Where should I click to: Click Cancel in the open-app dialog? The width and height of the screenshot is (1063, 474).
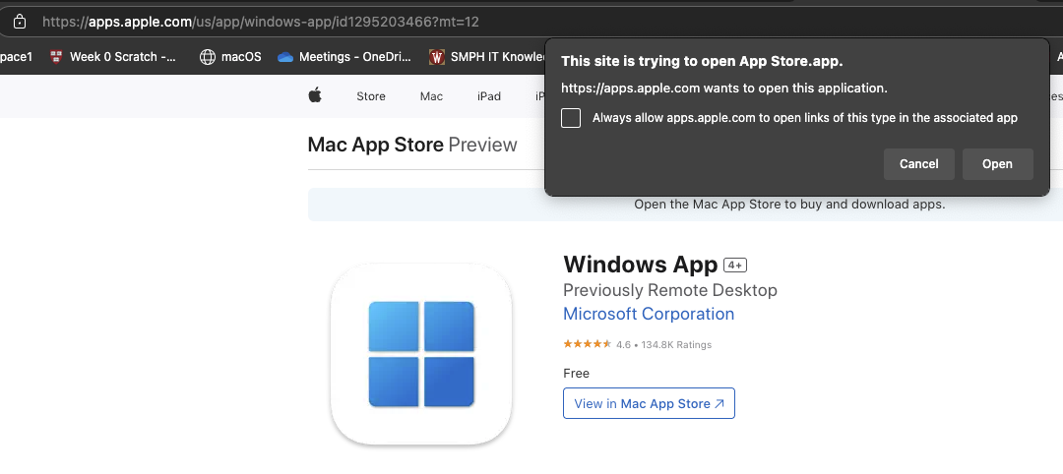pyautogui.click(x=918, y=164)
